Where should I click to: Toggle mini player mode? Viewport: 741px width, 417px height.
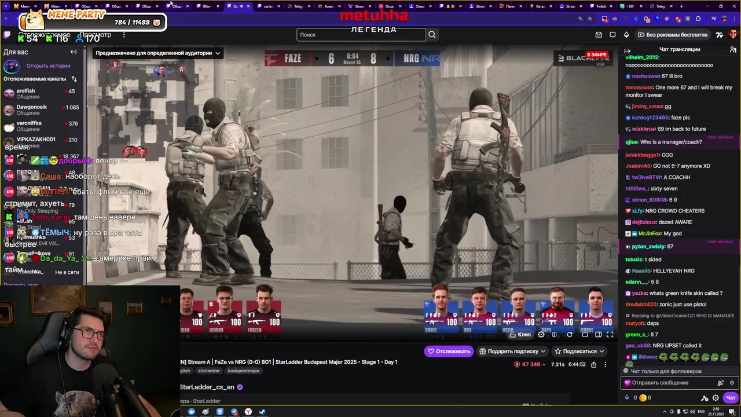pyautogui.click(x=585, y=335)
